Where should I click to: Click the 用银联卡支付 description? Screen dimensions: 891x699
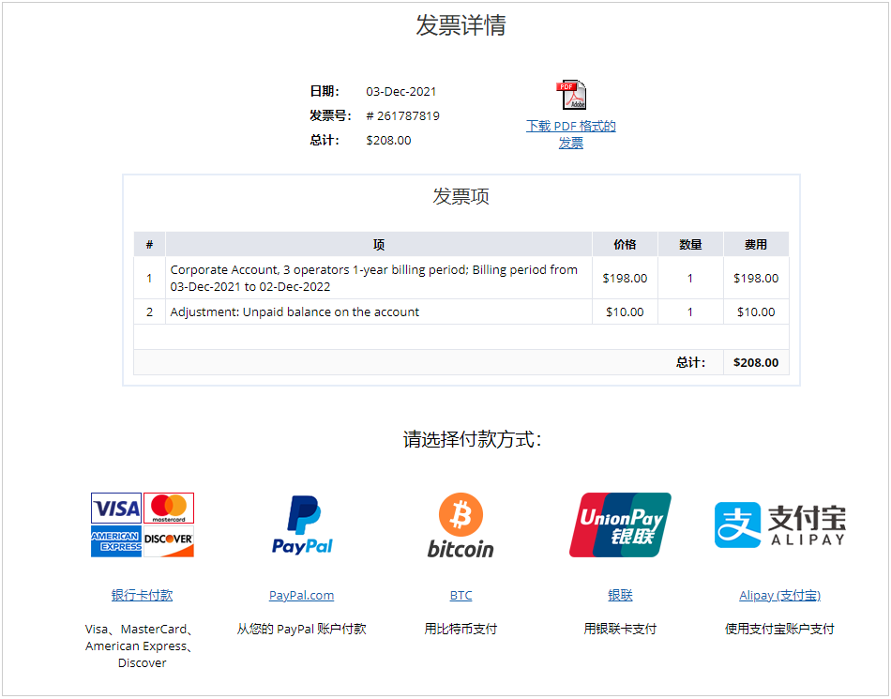(x=620, y=629)
